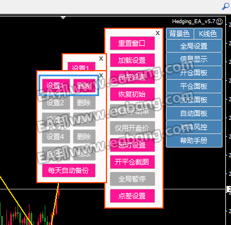This screenshot has height=225, width=231.
Task: Open the 背景色 background color option
Action: 179,34
